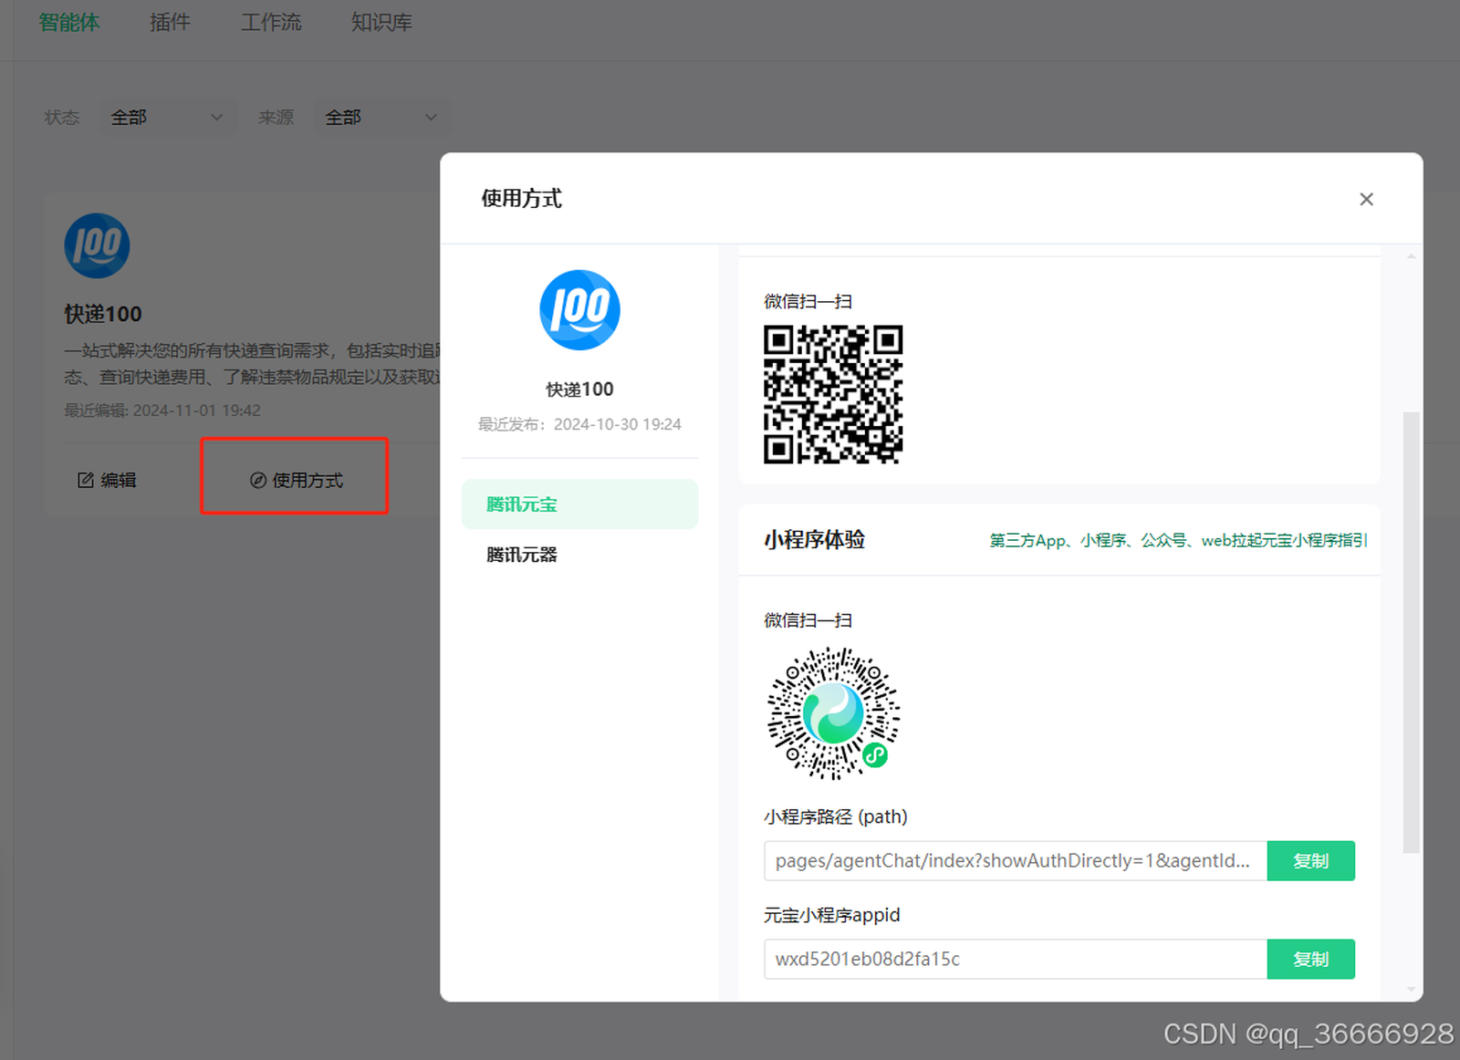Viewport: 1460px width, 1060px height.
Task: Close the 使用方式 dialog
Action: pyautogui.click(x=1366, y=199)
